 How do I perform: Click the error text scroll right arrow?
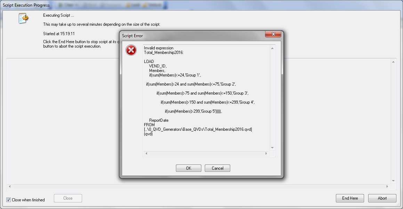coord(266,153)
